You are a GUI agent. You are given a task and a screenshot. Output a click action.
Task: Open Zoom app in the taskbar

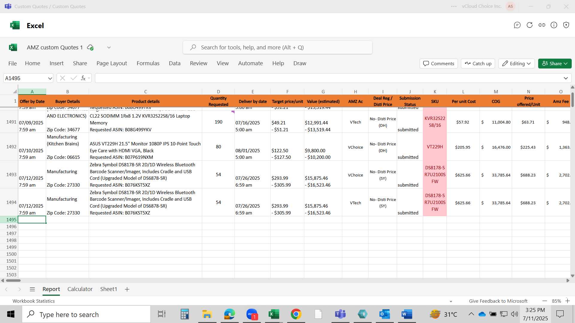pyautogui.click(x=252, y=314)
